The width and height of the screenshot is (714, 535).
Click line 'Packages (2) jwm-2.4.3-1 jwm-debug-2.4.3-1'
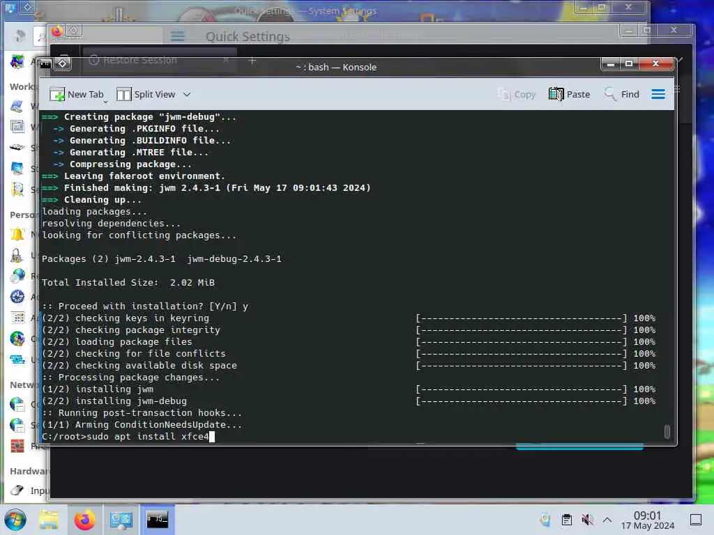tap(162, 259)
